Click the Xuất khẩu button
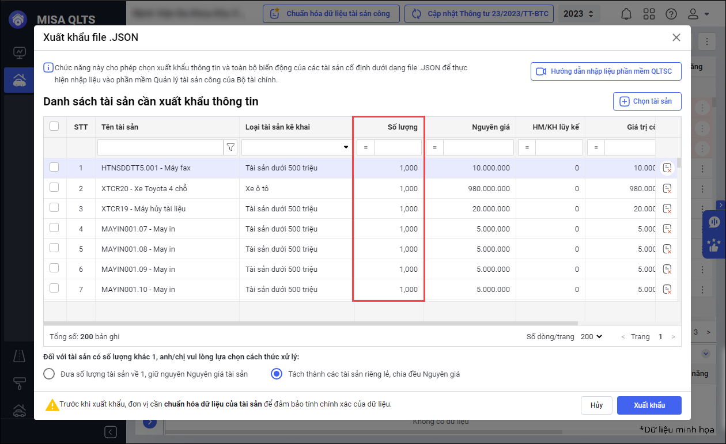This screenshot has width=726, height=444. 649,405
